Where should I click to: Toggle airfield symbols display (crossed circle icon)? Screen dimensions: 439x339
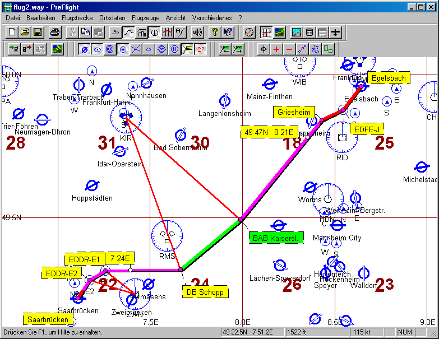85,49
